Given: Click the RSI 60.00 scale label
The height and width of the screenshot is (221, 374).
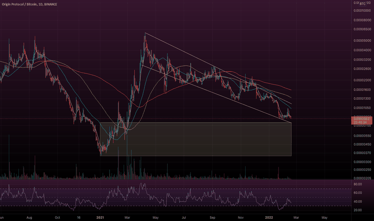Looking at the screenshot, I should pos(358,193).
